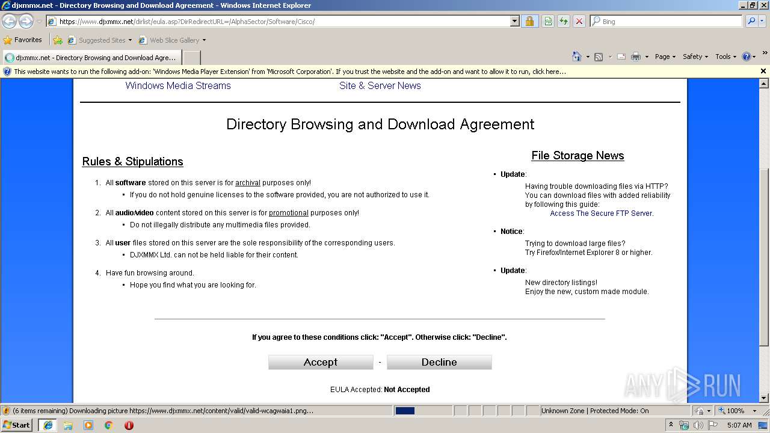Open Internet Explorer from the taskbar
The image size is (770, 433).
[x=48, y=425]
